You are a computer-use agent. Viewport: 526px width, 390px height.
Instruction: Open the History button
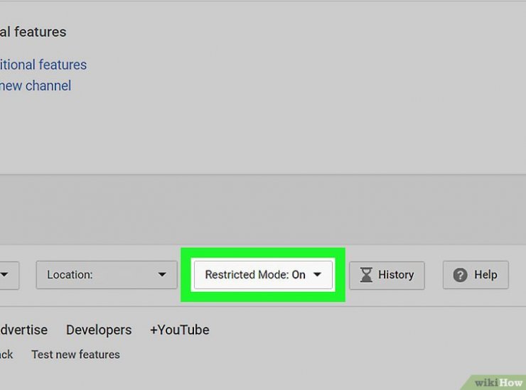pyautogui.click(x=387, y=275)
